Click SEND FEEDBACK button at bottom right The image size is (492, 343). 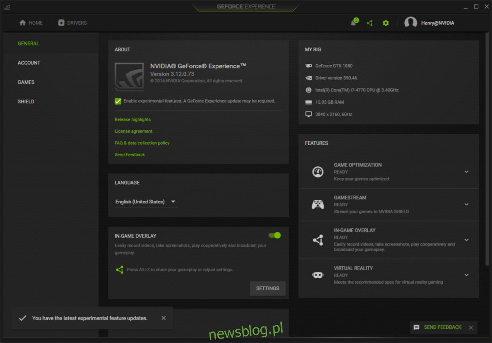pyautogui.click(x=443, y=327)
